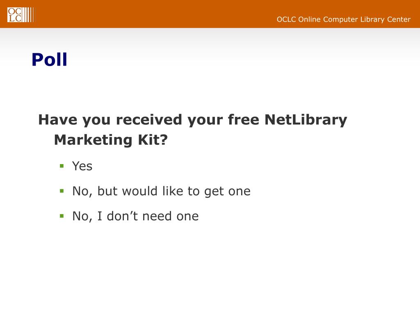
Task: Click 'OCLC Online Computer Library Center' header text
Action: [x=343, y=19]
